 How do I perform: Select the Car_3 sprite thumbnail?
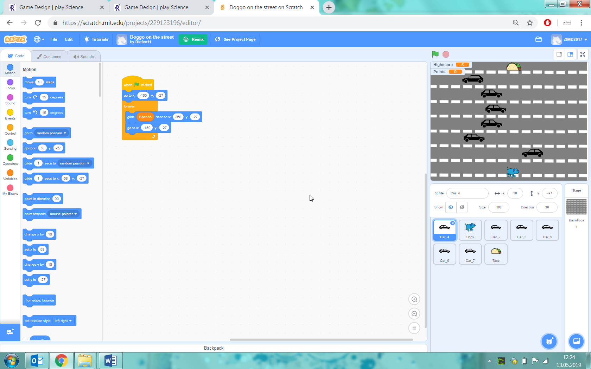point(522,230)
